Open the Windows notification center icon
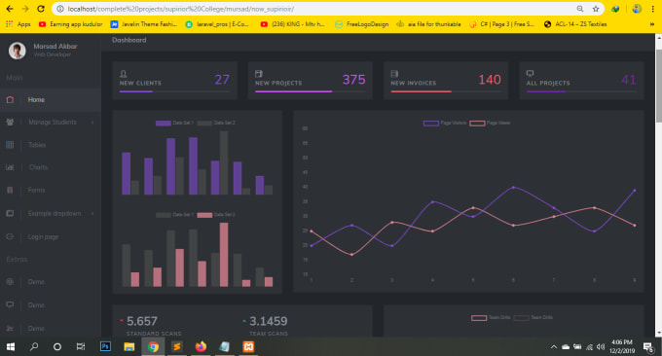The height and width of the screenshot is (356, 662). coord(648,346)
